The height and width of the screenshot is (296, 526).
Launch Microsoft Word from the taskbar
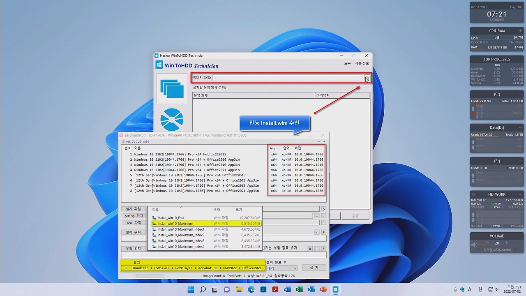pyautogui.click(x=287, y=289)
